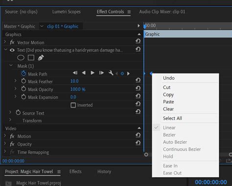Reset Mask Feather value
The width and height of the screenshot is (232, 186).
(x=138, y=80)
